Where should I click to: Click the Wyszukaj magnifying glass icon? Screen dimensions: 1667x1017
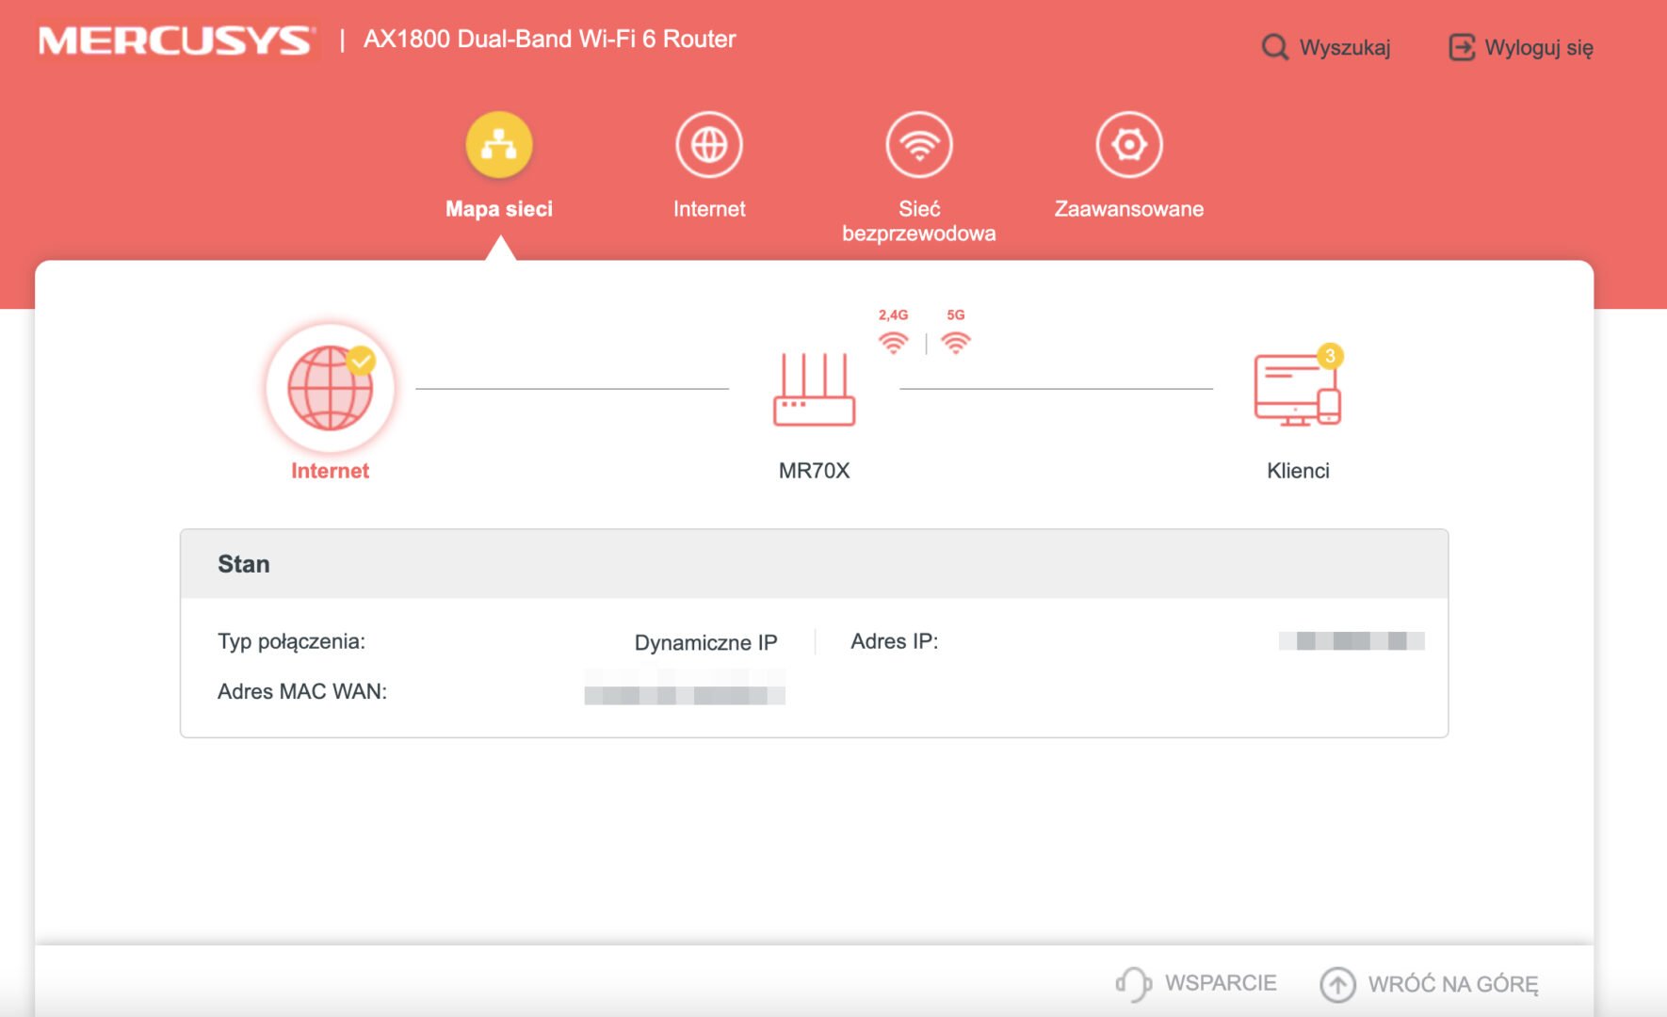(1274, 47)
